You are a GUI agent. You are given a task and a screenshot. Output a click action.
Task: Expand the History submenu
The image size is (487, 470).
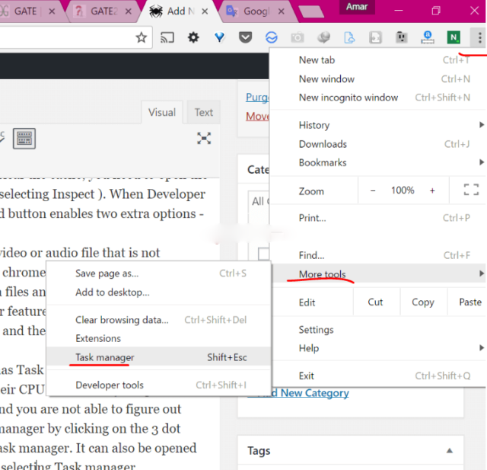[377, 125]
